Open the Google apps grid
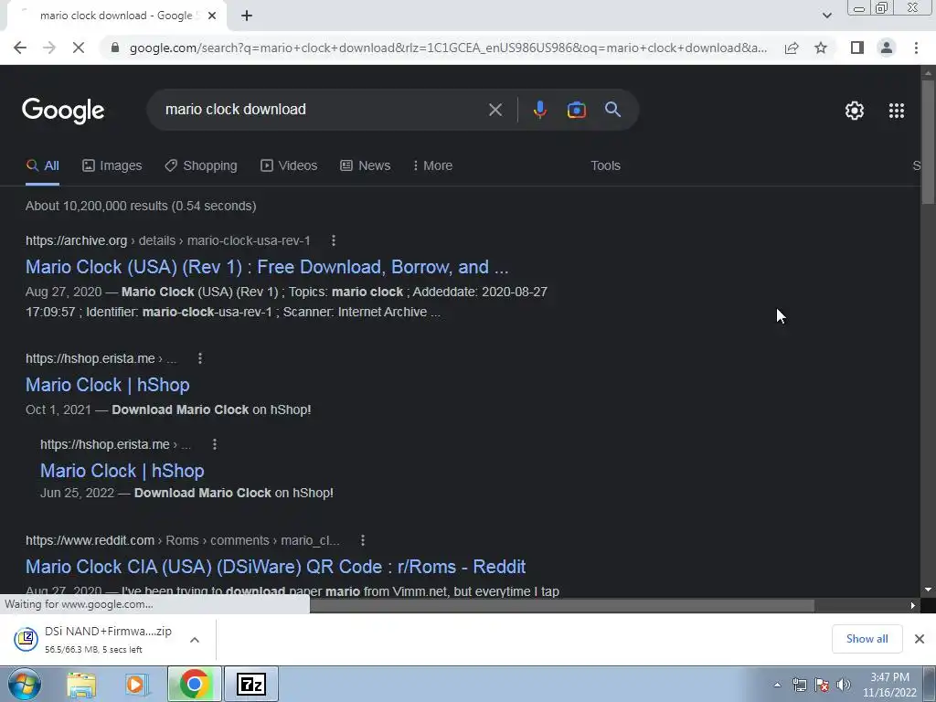This screenshot has height=702, width=936. (896, 111)
